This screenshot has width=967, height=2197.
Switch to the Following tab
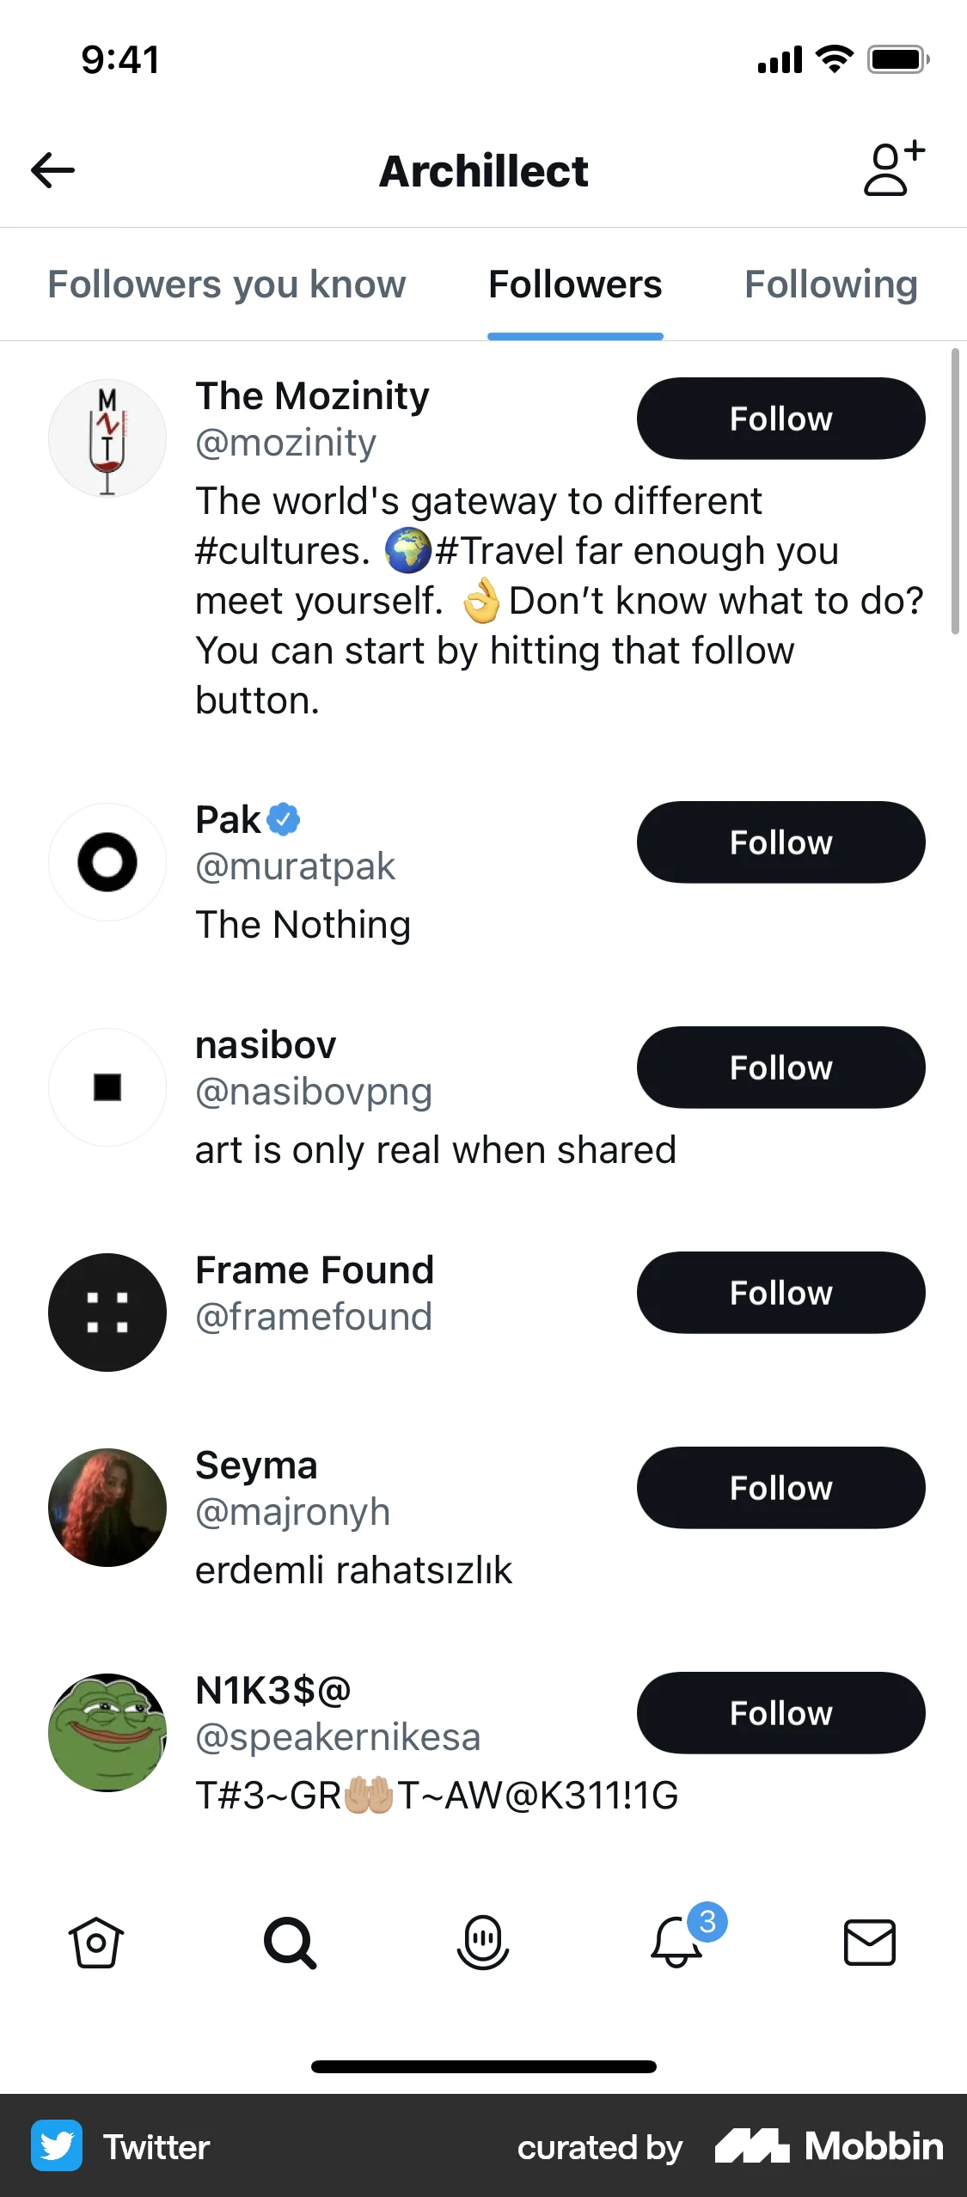tap(830, 284)
